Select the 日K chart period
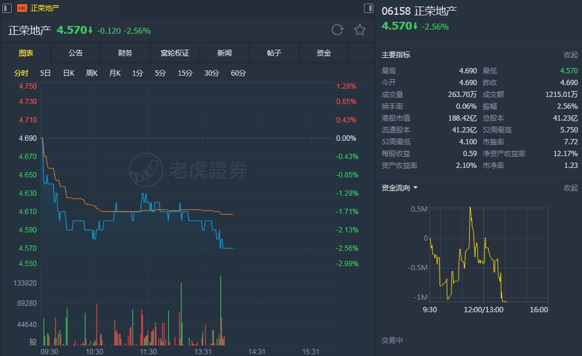The image size is (582, 356). tap(69, 73)
